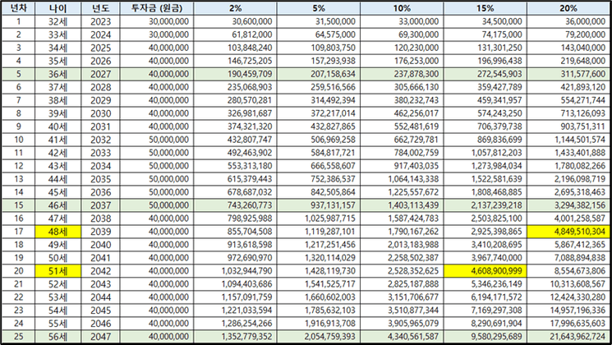Click highlighted cell 4,849,510,304

pyautogui.click(x=568, y=232)
